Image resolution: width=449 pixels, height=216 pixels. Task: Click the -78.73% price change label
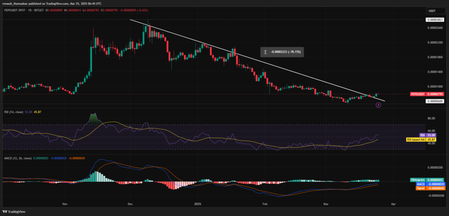(x=283, y=52)
